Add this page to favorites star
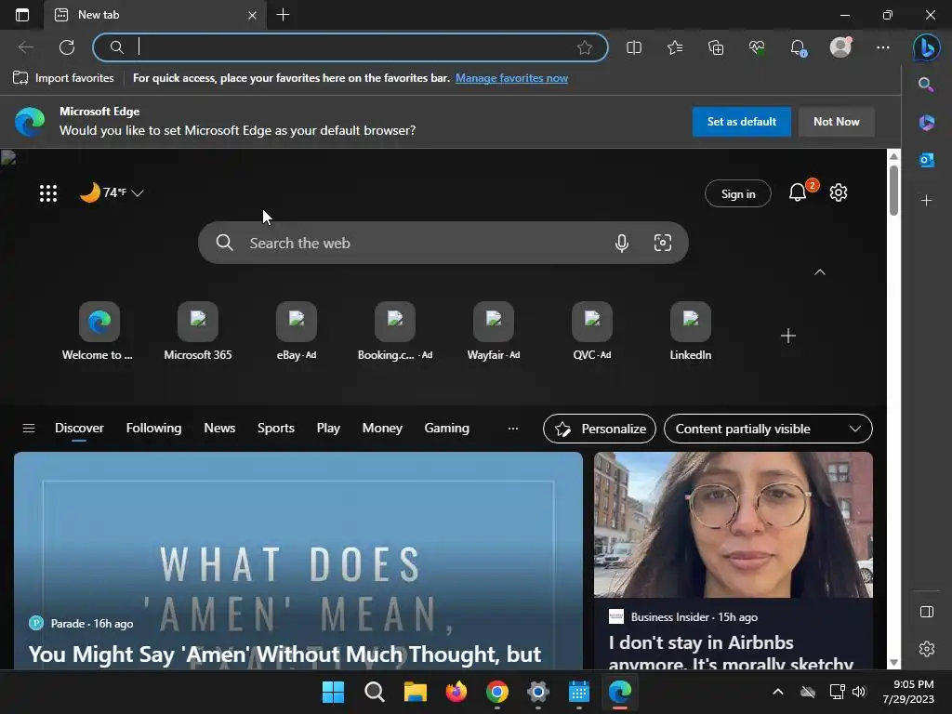Image resolution: width=952 pixels, height=714 pixels. [584, 47]
